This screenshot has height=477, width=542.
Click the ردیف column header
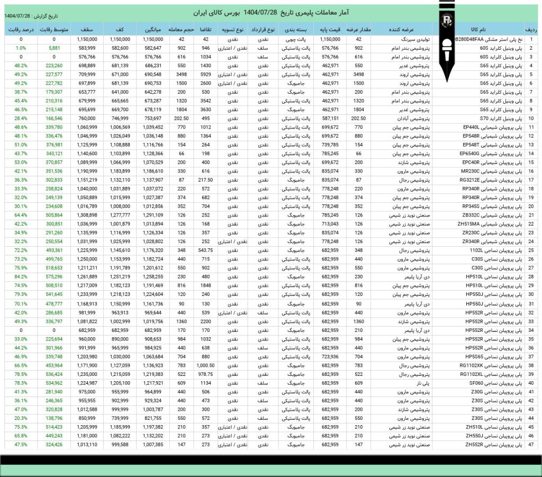point(531,30)
